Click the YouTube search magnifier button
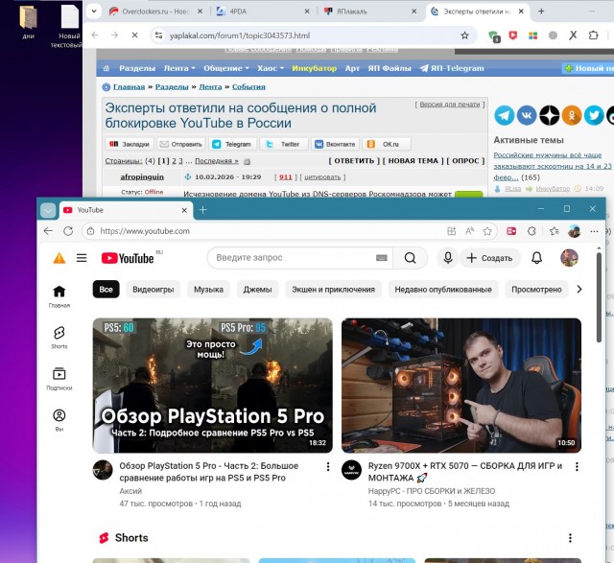The width and height of the screenshot is (614, 563). click(410, 258)
